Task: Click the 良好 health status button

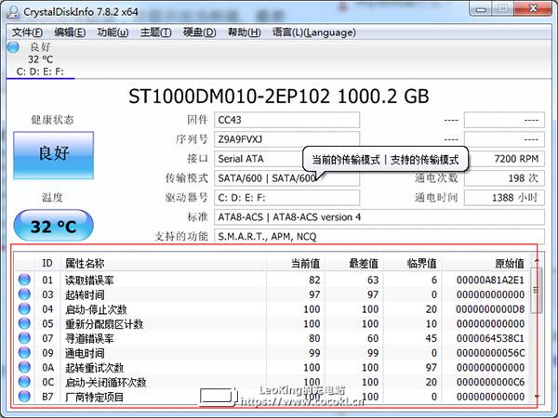Action: pyautogui.click(x=53, y=155)
